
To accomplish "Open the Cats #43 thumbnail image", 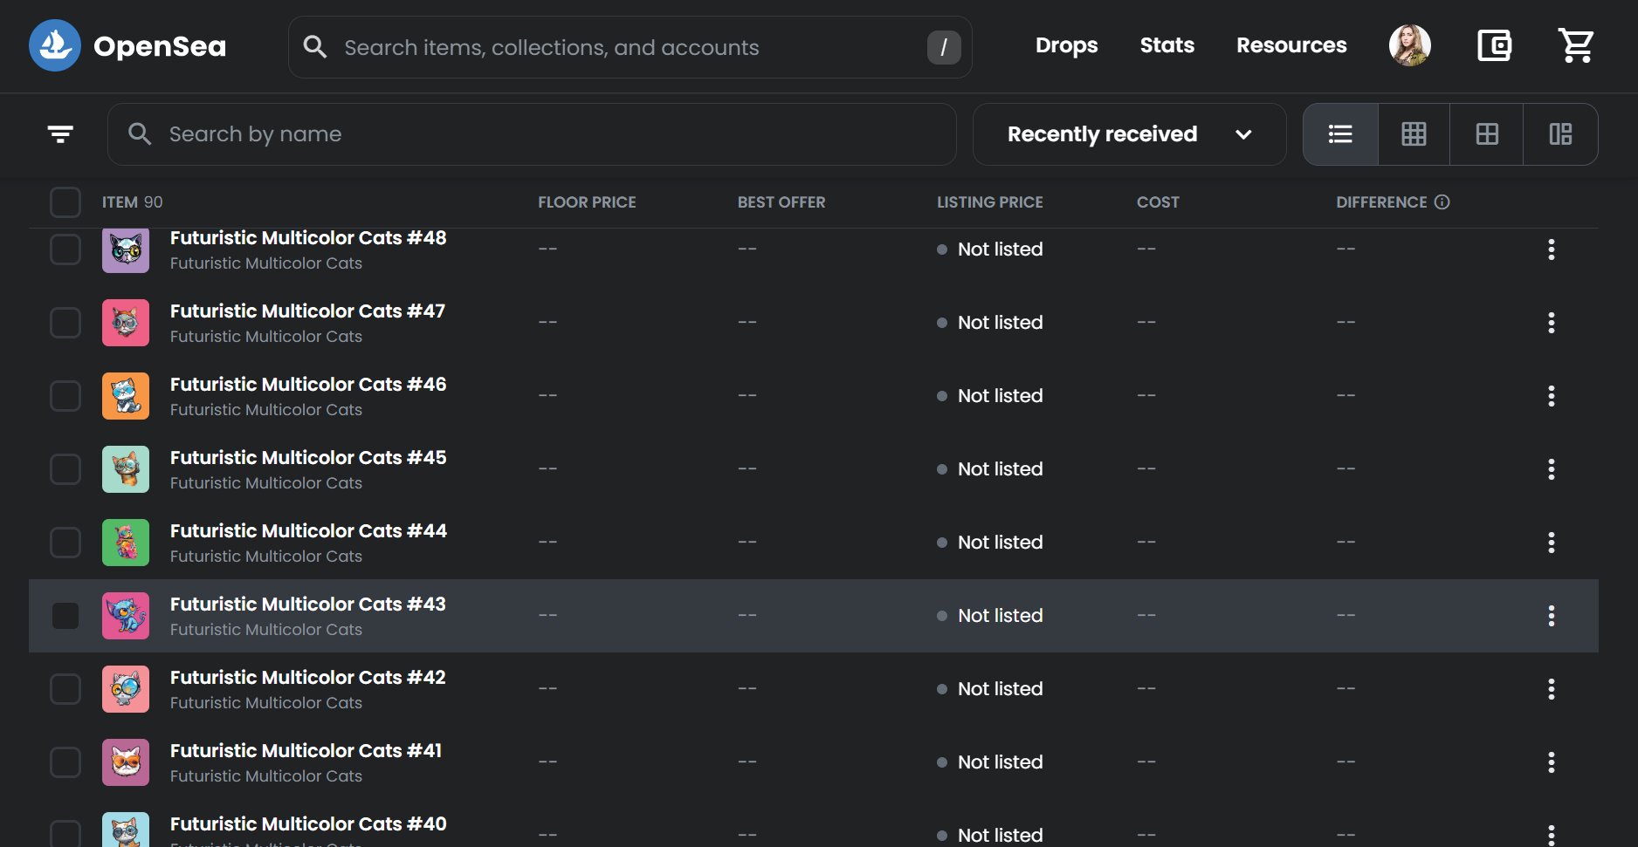I will click(x=126, y=616).
